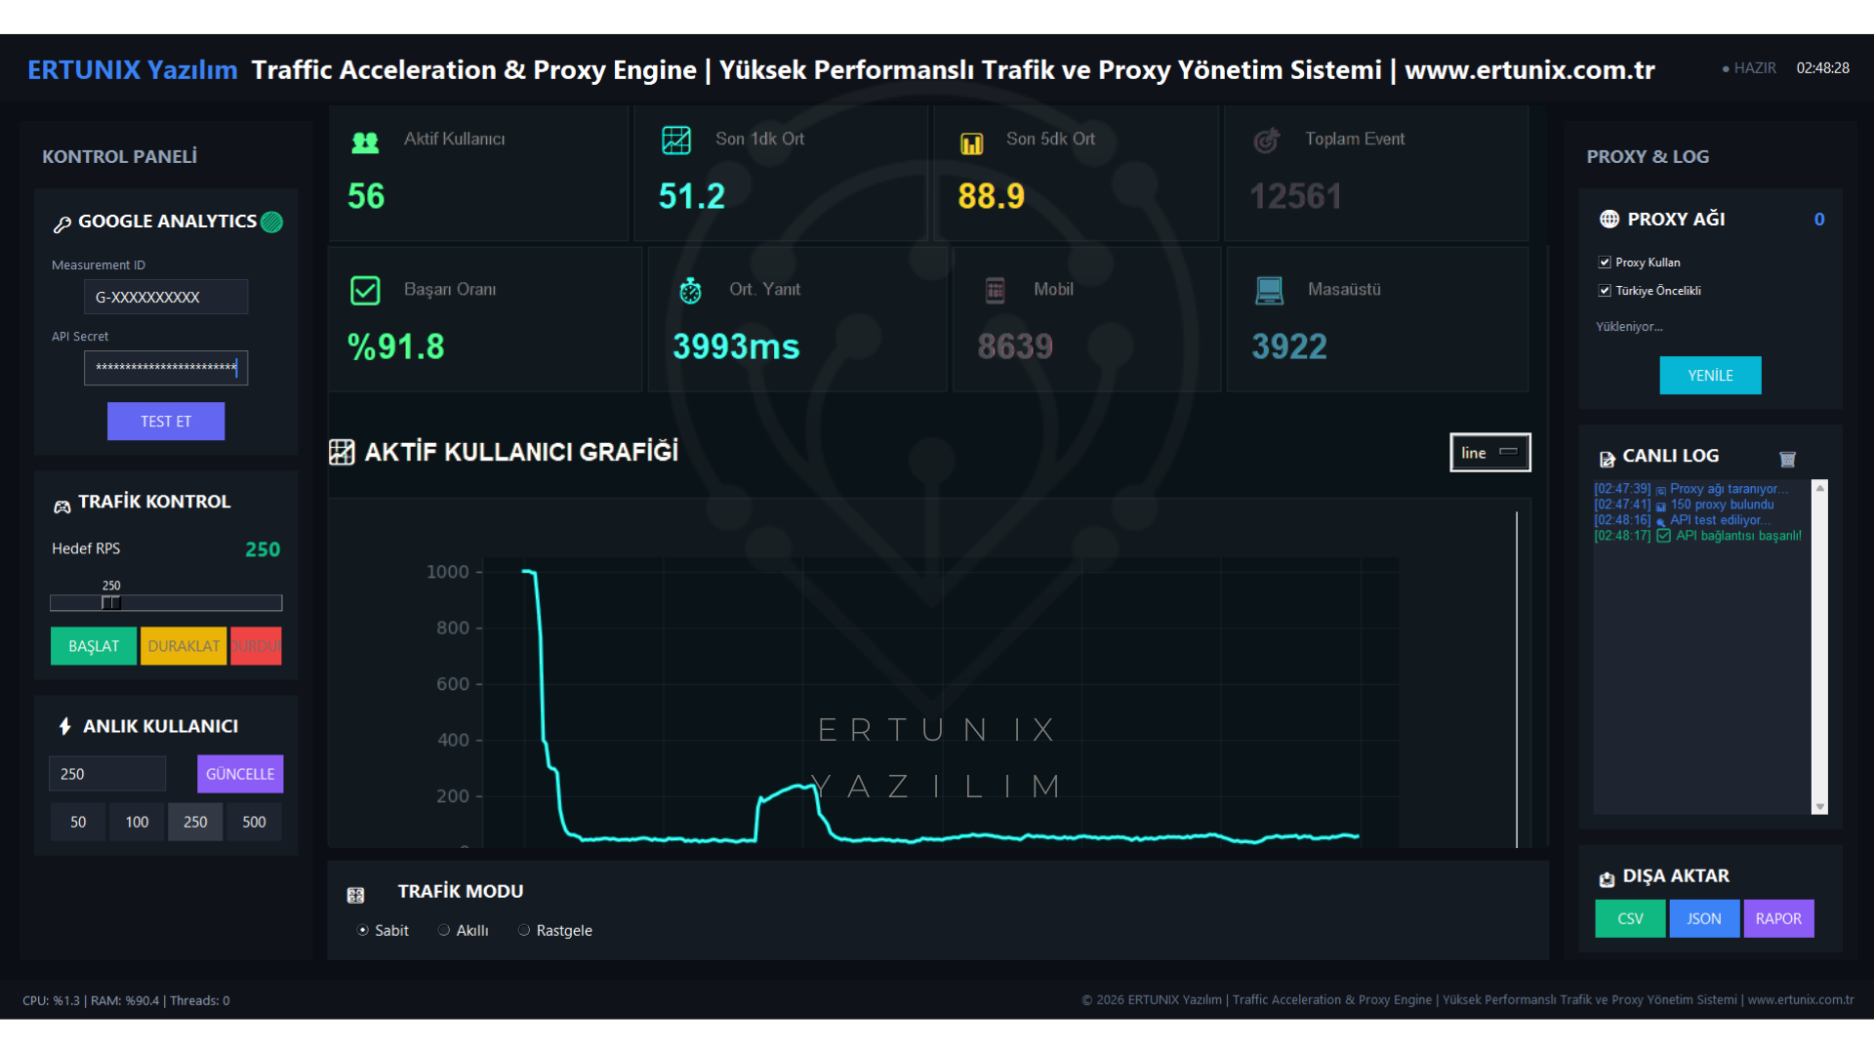Image resolution: width=1874 pixels, height=1054 pixels.
Task: Click the Aktif Kullanıcı users icon
Action: [365, 142]
